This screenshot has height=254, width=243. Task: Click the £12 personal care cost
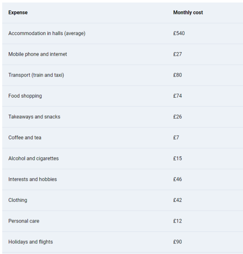pyautogui.click(x=177, y=221)
